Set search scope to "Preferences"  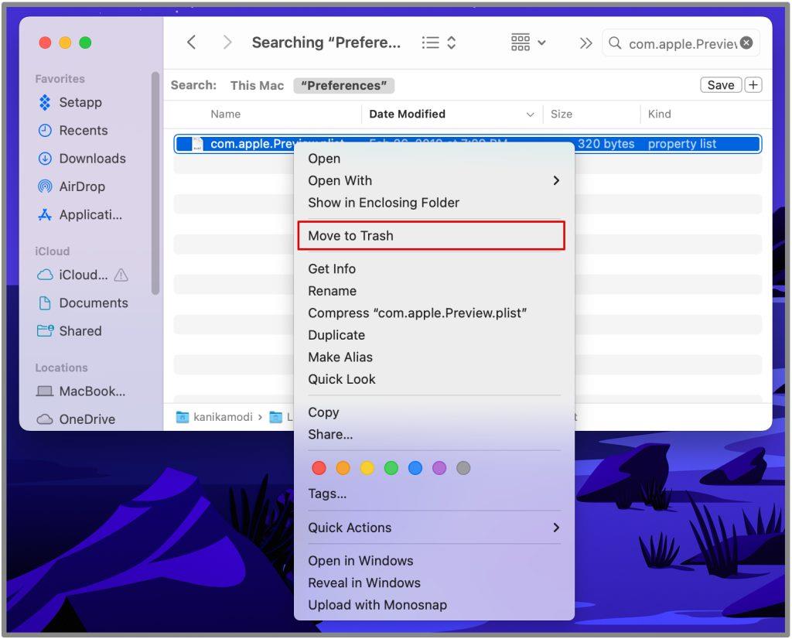344,85
